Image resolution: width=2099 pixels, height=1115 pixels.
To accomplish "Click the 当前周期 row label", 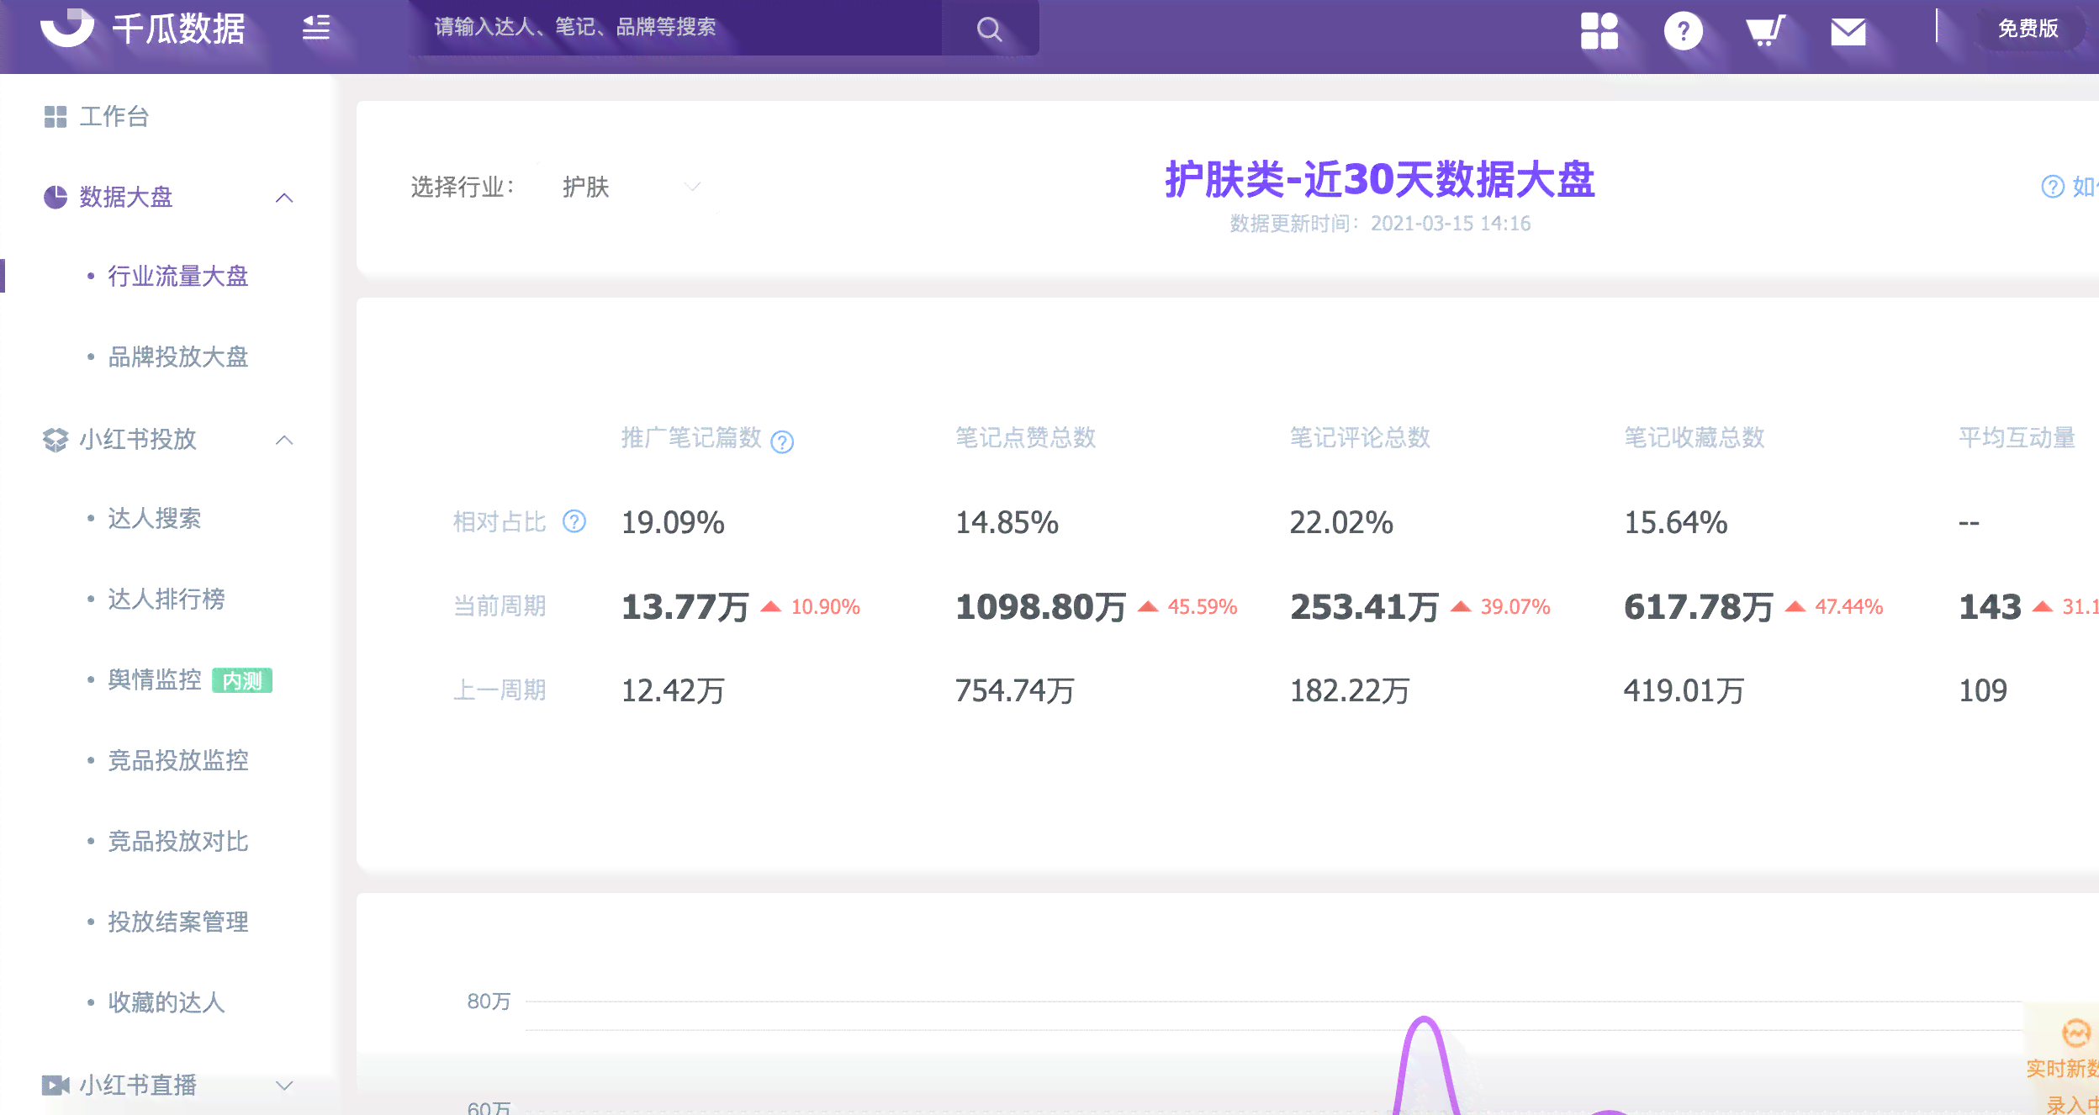I will pyautogui.click(x=500, y=605).
